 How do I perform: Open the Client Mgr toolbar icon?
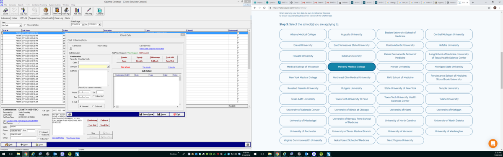[x=66, y=11]
